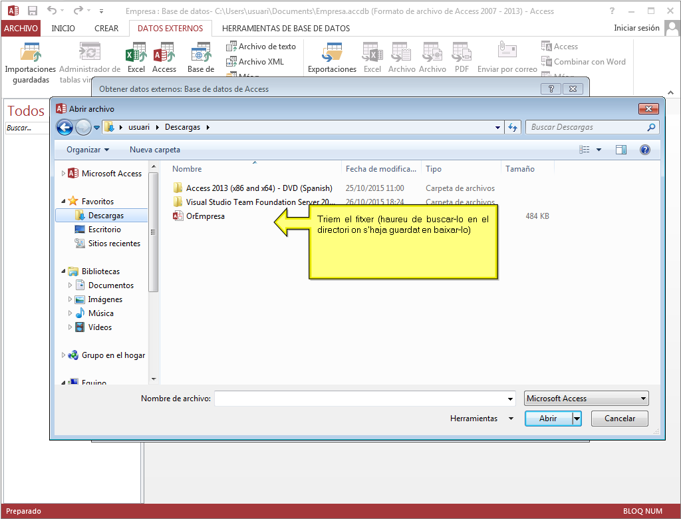Sort by the Nombre column header
This screenshot has height=519, width=681.
click(x=255, y=169)
